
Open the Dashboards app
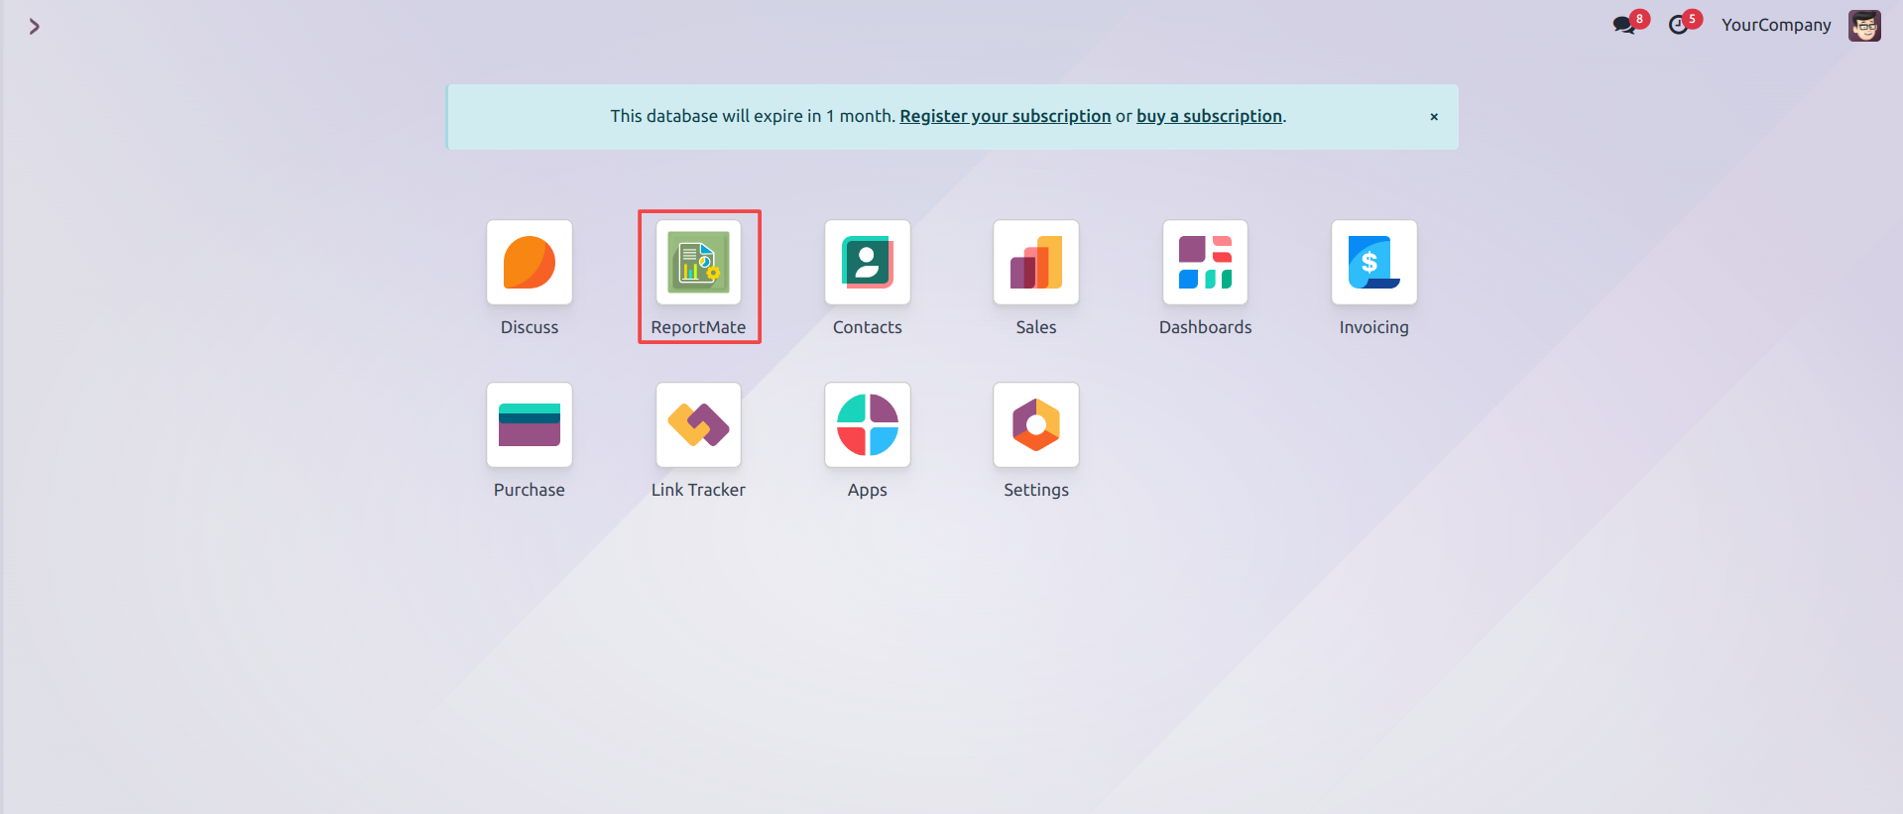tap(1205, 263)
